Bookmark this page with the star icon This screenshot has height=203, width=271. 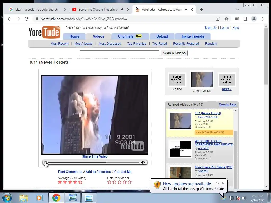point(227,19)
